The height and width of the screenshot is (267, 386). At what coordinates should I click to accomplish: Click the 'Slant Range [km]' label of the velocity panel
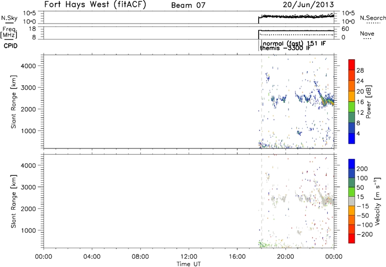tap(14, 201)
